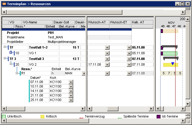192x125 pixels.
Task: Click down arrow of Gantt vertical scrollbar
Action: pyautogui.click(x=188, y=104)
